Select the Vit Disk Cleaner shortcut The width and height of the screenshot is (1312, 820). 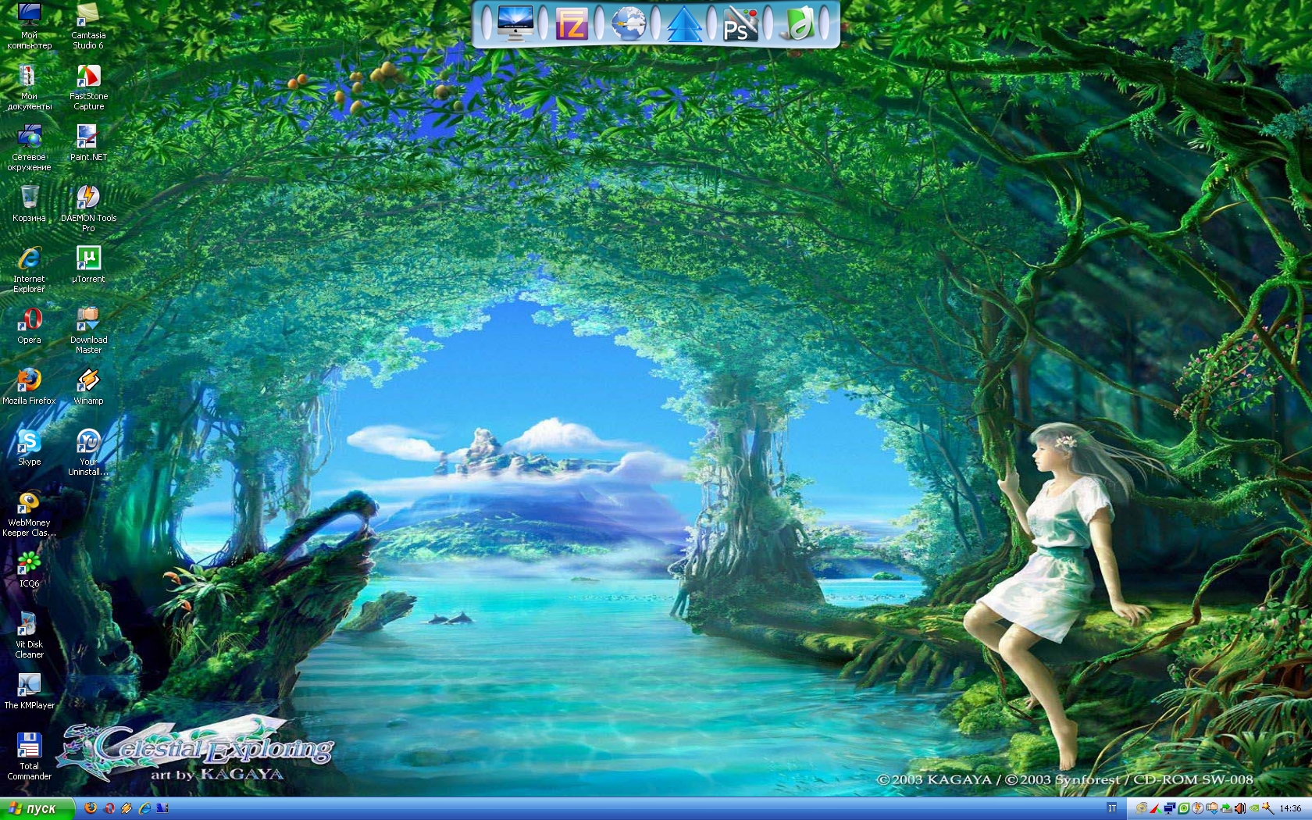(29, 635)
